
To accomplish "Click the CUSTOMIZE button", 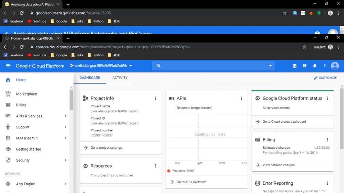I will 325,78.
